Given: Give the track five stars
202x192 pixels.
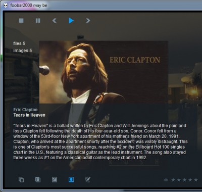Looking at the screenshot, I should pyautogui.click(x=196, y=180).
